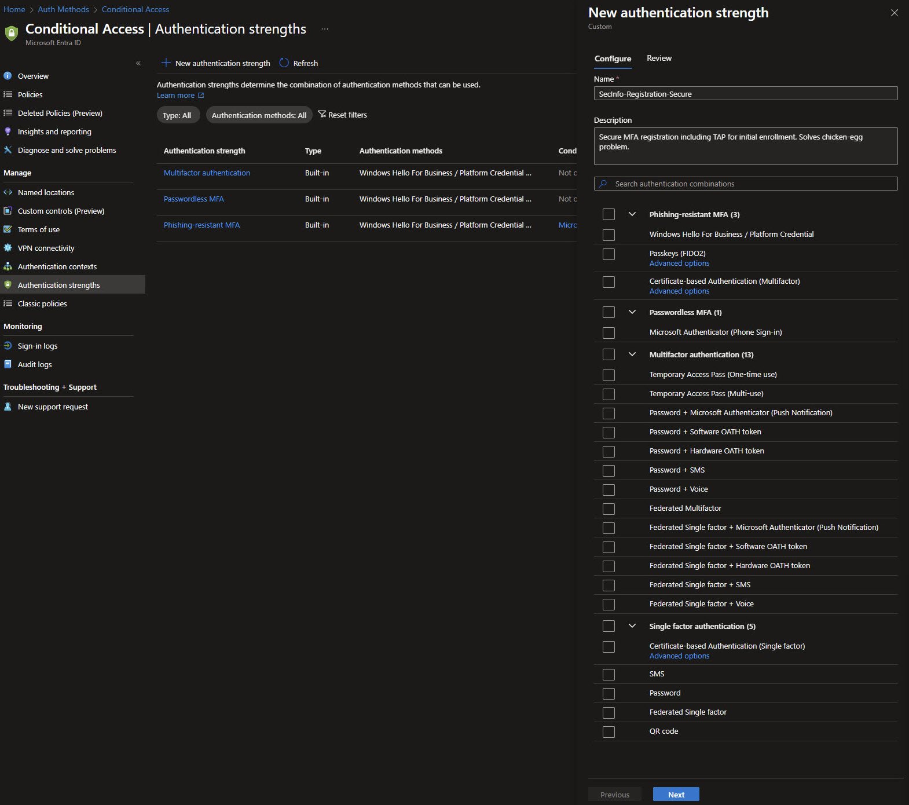Click the Named locations icon in sidebar
The height and width of the screenshot is (805, 909).
click(x=8, y=192)
